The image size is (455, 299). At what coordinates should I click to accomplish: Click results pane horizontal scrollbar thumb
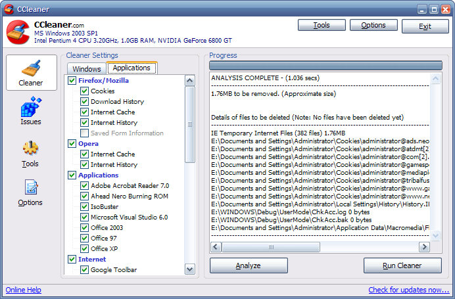[271, 247]
